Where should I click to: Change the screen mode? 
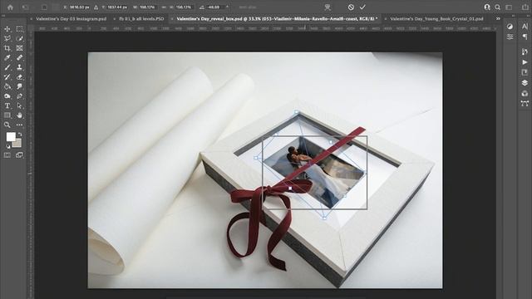[20, 155]
